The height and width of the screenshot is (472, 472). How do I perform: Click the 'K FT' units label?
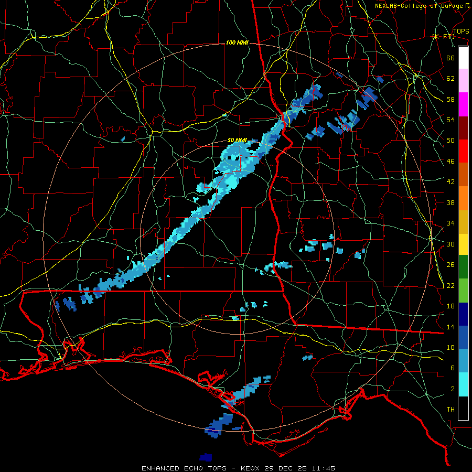pyautogui.click(x=443, y=37)
